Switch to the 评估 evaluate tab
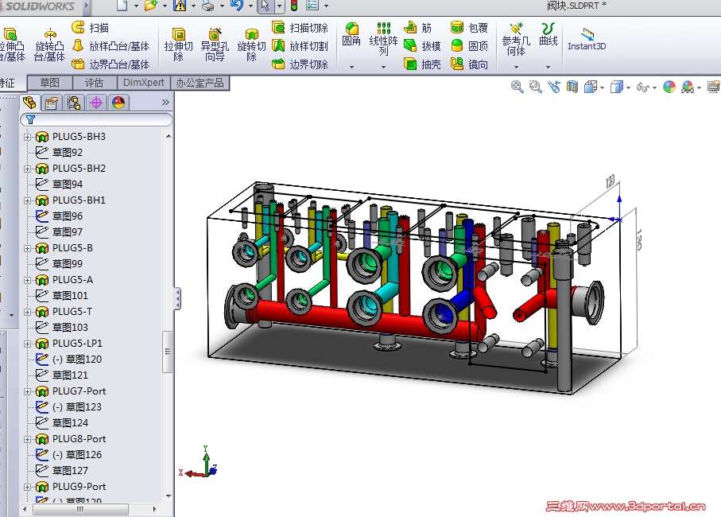This screenshot has width=721, height=517. click(95, 83)
